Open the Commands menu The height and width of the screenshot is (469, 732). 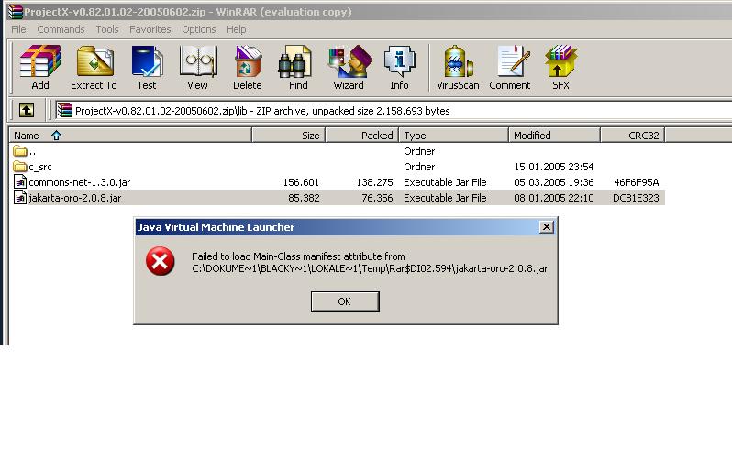point(61,29)
